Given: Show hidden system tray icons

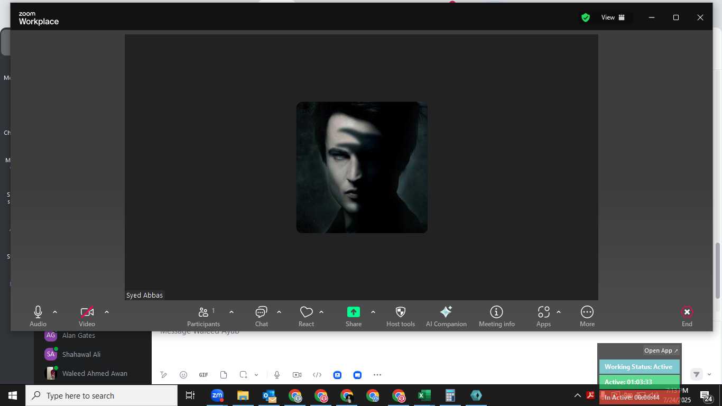Looking at the screenshot, I should (577, 395).
